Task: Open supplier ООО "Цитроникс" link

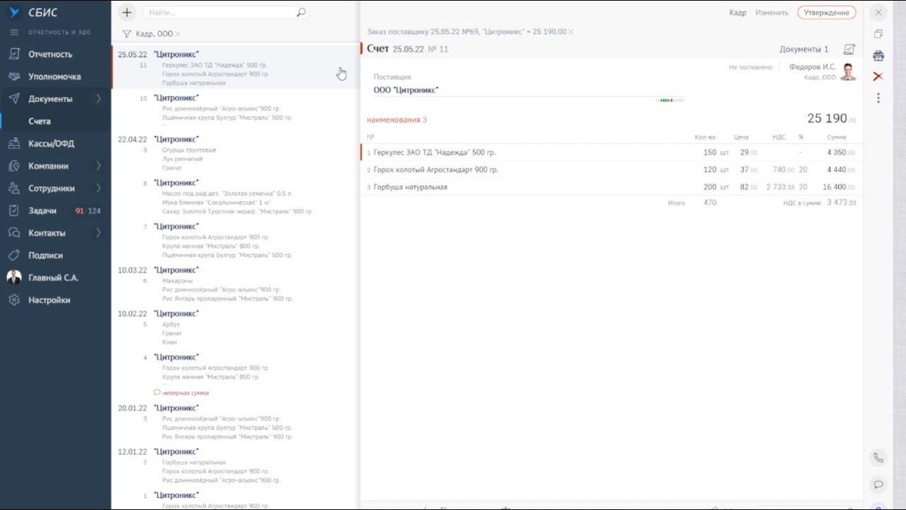Action: coord(406,90)
